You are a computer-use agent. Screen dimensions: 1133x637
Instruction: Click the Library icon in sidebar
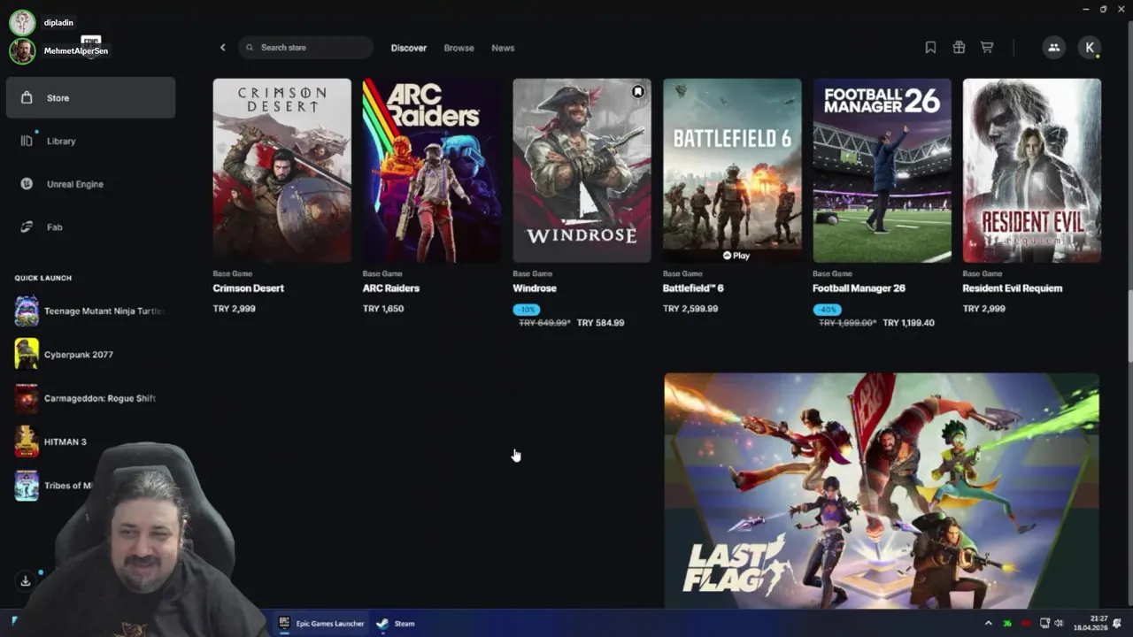27,141
